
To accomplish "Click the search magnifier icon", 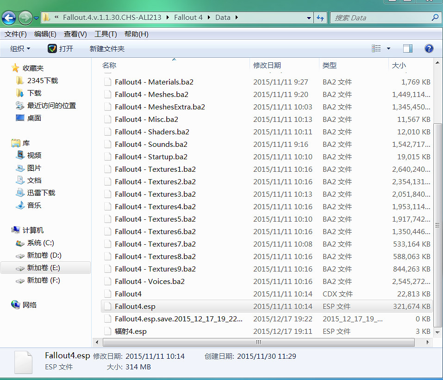I will click(435, 18).
